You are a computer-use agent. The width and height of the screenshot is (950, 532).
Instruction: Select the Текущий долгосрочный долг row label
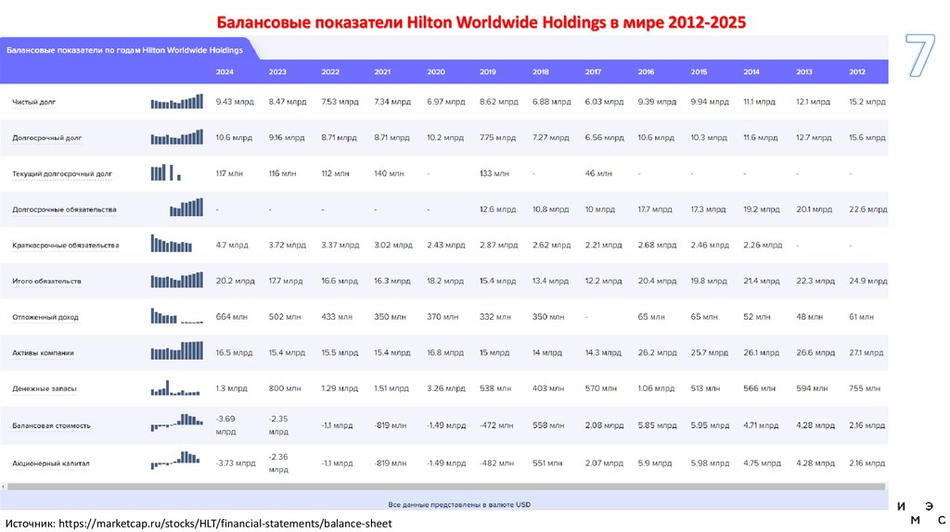tap(62, 173)
